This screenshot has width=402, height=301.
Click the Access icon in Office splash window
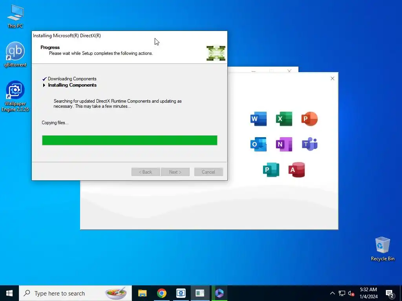[x=297, y=170]
